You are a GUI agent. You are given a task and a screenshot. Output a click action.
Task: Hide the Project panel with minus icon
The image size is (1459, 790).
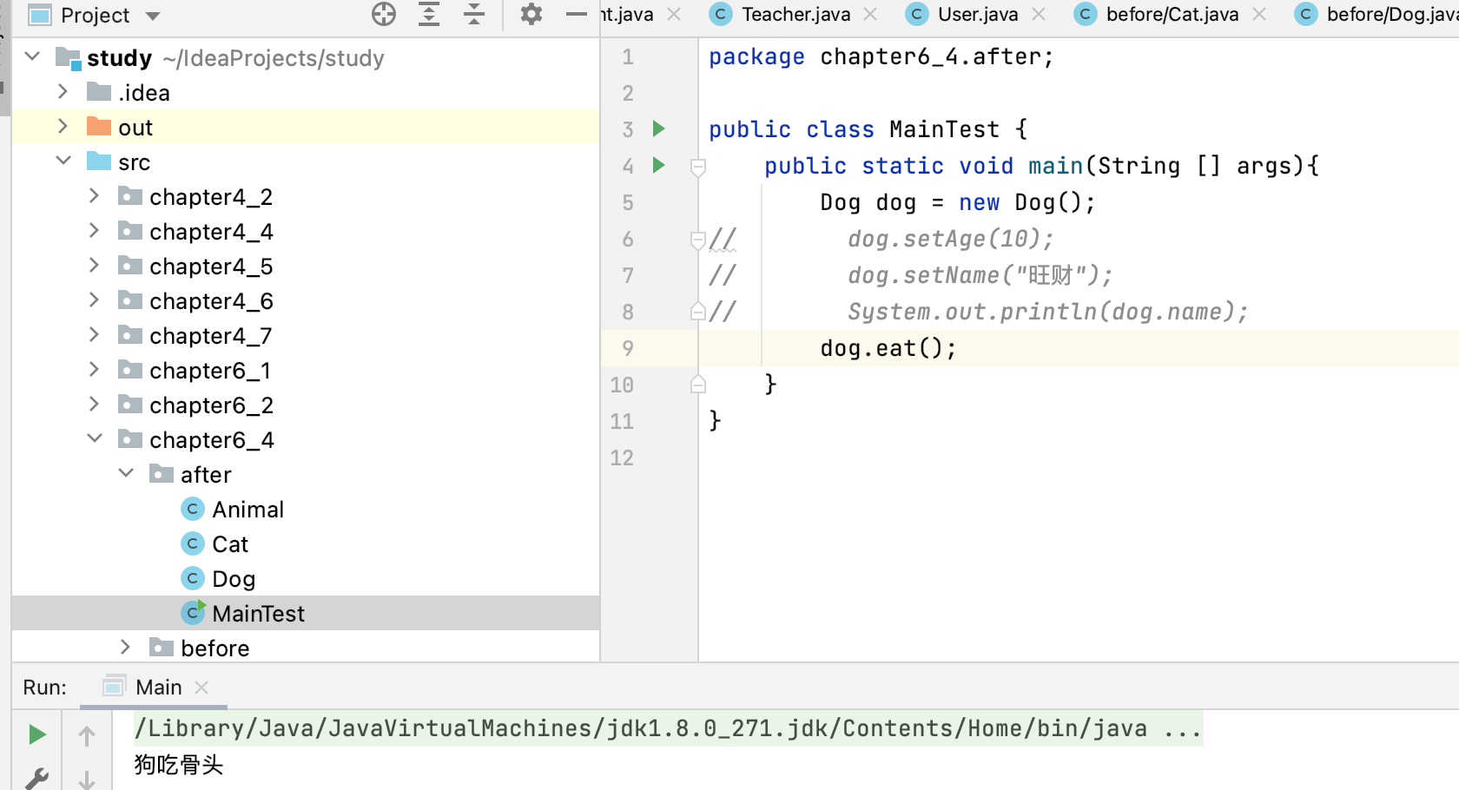(x=577, y=14)
